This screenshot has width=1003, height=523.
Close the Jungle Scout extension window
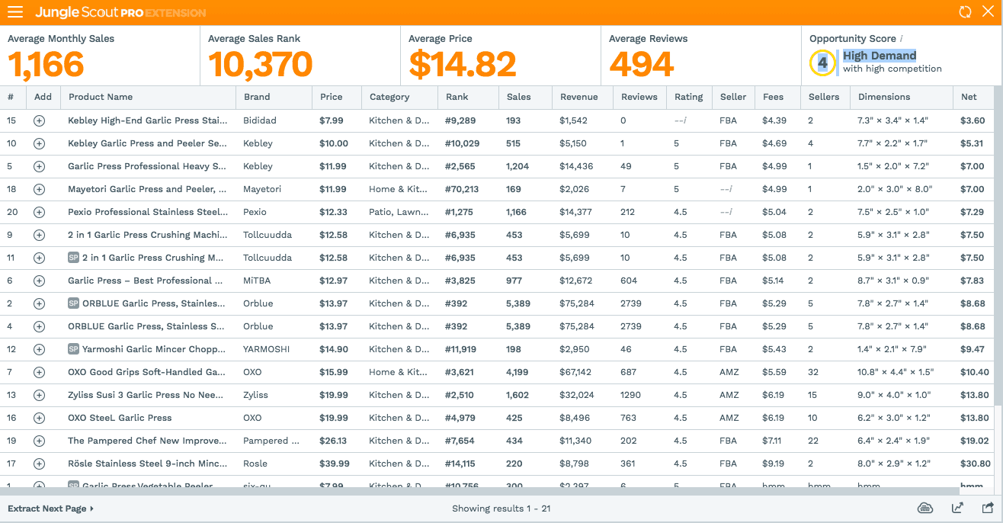[988, 12]
